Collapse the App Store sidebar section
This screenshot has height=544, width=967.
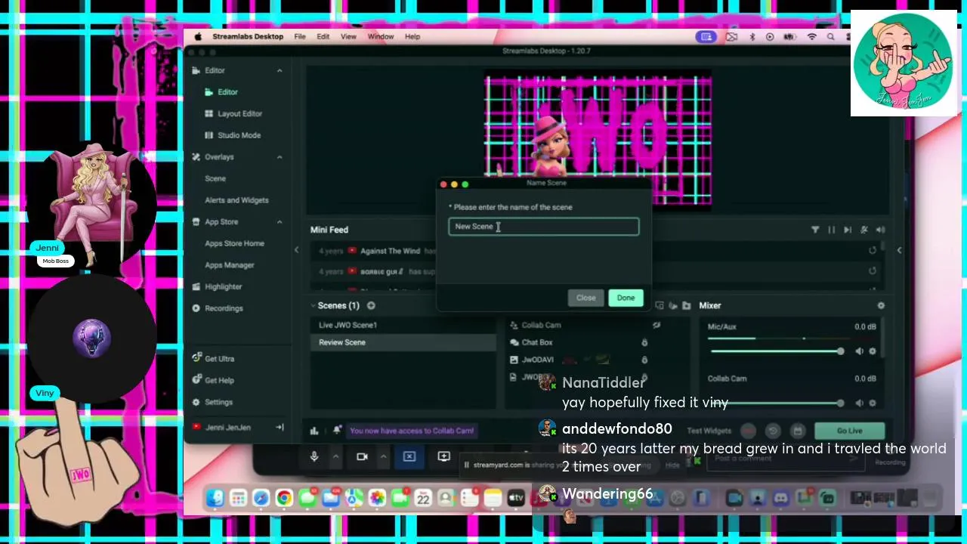tap(280, 222)
